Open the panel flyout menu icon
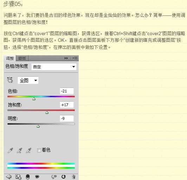 [x=75, y=58]
